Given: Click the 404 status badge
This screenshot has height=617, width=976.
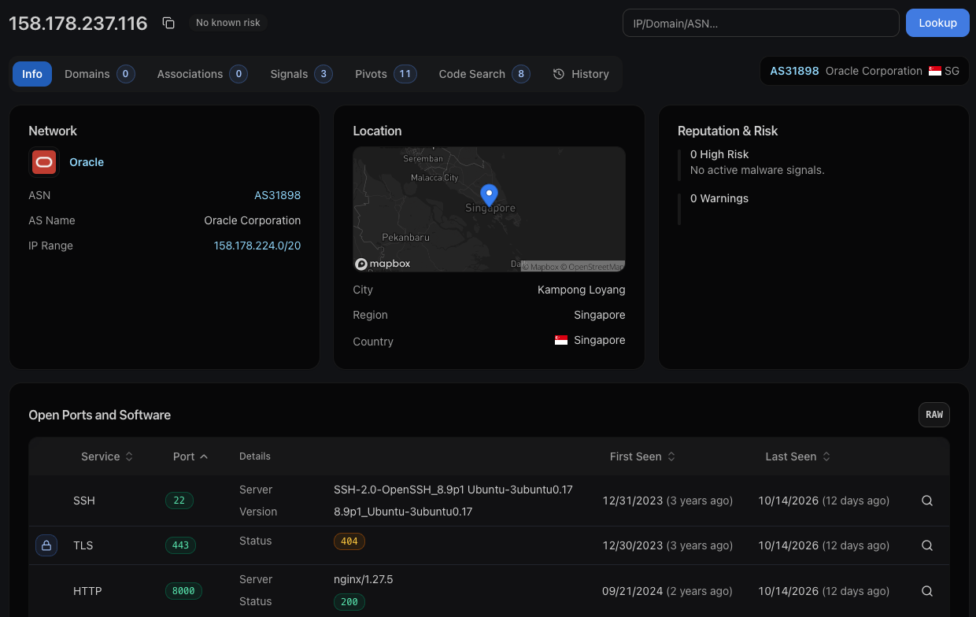Looking at the screenshot, I should [349, 541].
